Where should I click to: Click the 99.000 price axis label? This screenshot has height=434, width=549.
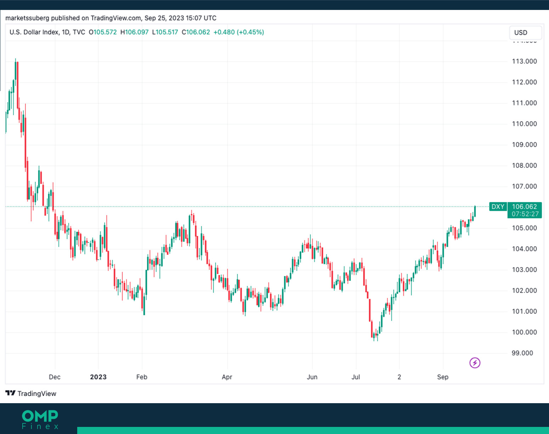pyautogui.click(x=522, y=353)
